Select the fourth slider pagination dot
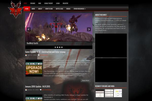 coord(62,47)
